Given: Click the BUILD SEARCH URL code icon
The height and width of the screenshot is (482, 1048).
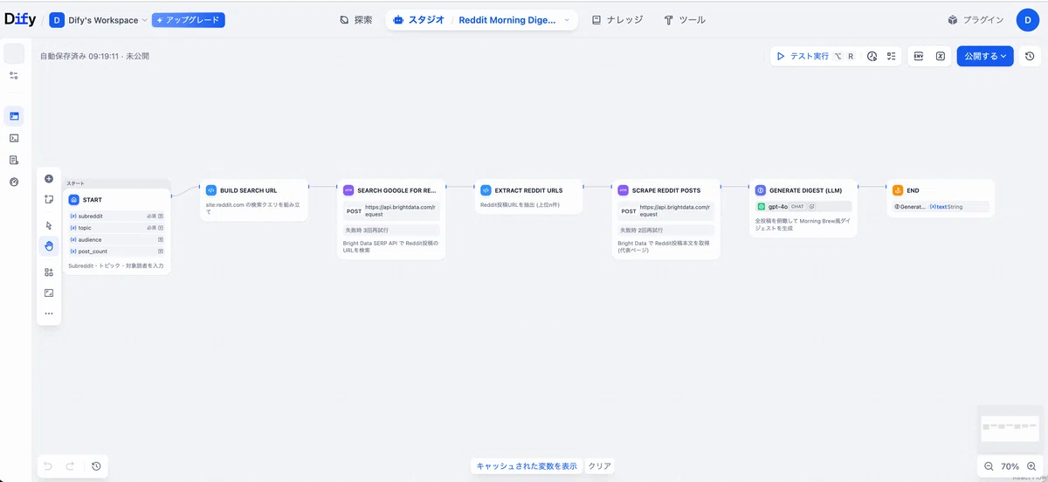Looking at the screenshot, I should click(211, 189).
